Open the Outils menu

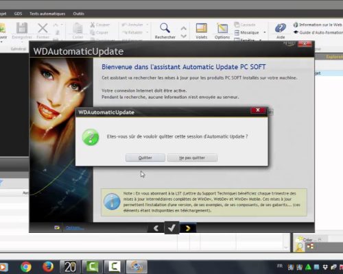[78, 14]
